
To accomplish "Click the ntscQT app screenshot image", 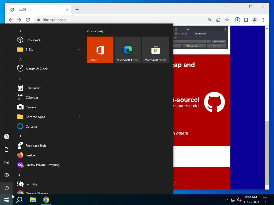I will pyautogui.click(x=200, y=37).
